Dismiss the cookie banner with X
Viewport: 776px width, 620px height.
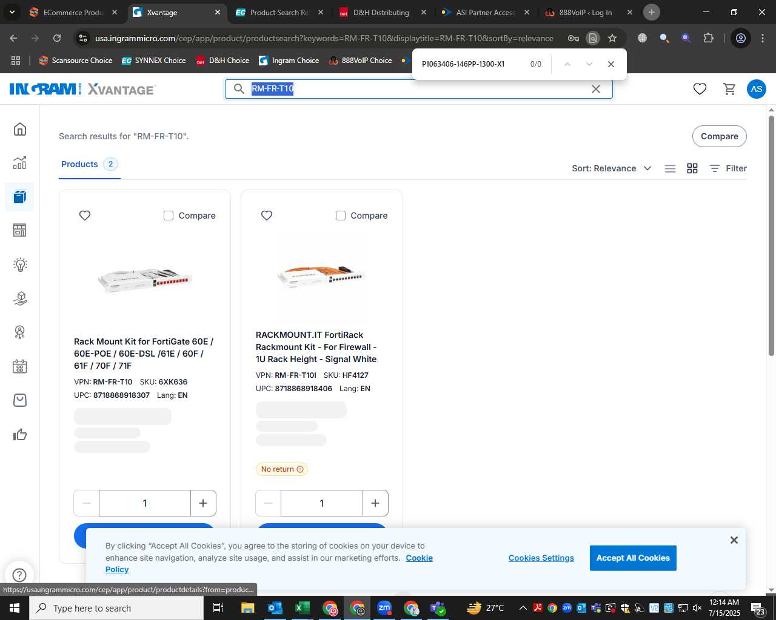tap(734, 540)
